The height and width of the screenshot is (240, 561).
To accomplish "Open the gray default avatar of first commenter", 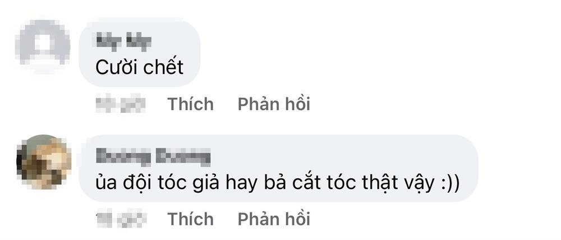I will [x=43, y=46].
